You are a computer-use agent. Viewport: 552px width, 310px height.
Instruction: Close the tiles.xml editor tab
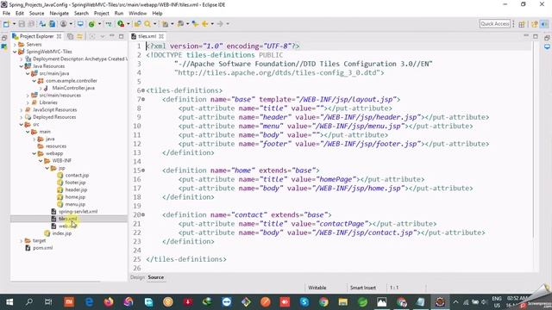click(x=161, y=36)
